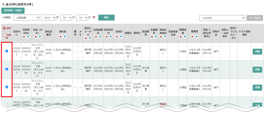Click the 指定範囲一括選択 button
The height and width of the screenshot is (116, 266).
click(13, 11)
